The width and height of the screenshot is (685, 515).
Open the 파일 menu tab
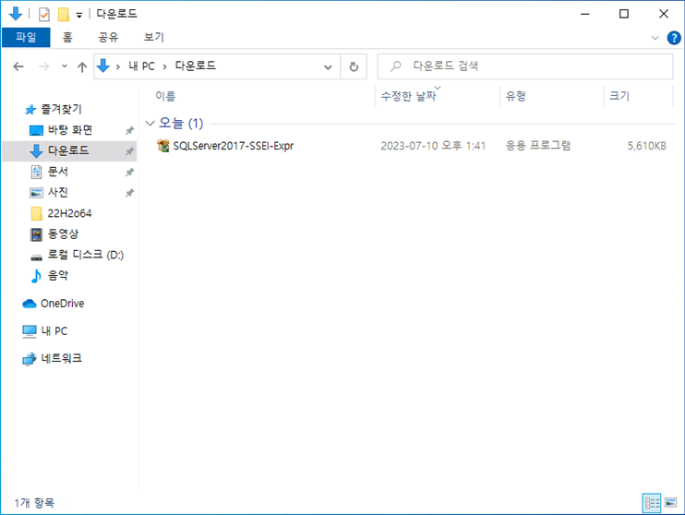tap(26, 38)
